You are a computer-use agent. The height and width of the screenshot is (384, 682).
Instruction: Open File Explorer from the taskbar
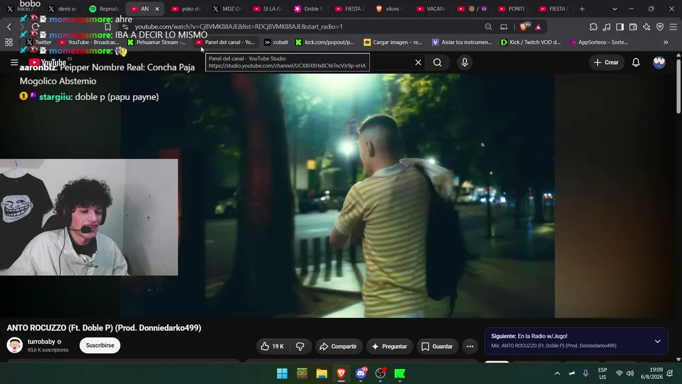pyautogui.click(x=321, y=373)
